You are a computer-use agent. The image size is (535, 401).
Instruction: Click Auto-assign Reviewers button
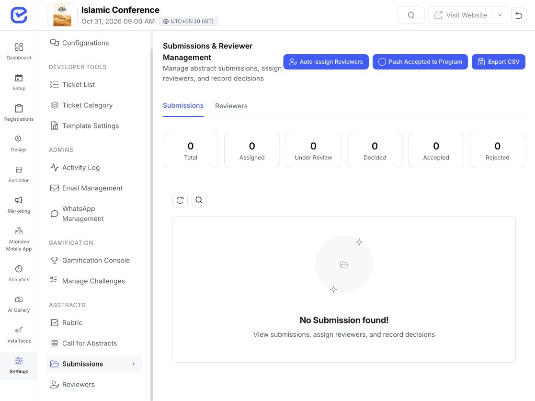click(326, 62)
